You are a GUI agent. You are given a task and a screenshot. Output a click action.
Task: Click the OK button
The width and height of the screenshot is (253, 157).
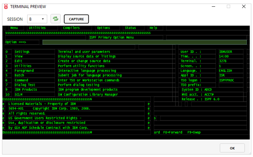232,148
